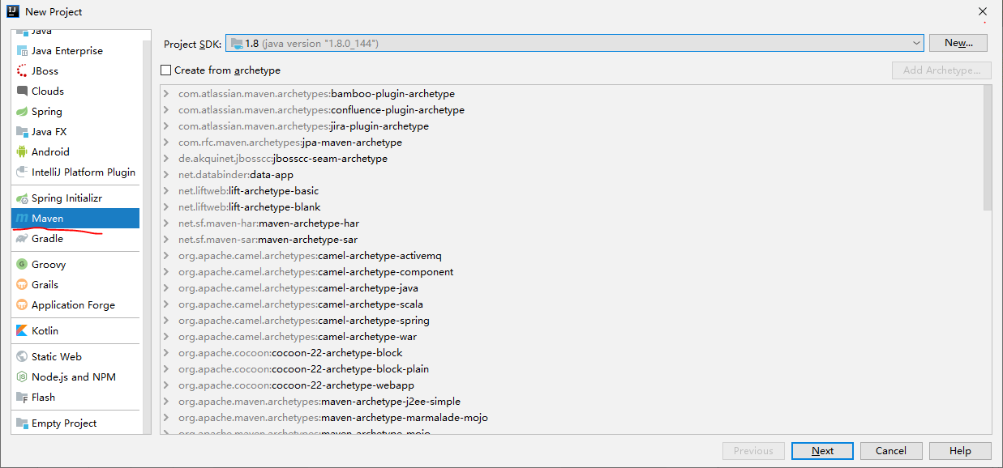Expand net.databinder data-app entry
This screenshot has width=1003, height=468.
(166, 175)
